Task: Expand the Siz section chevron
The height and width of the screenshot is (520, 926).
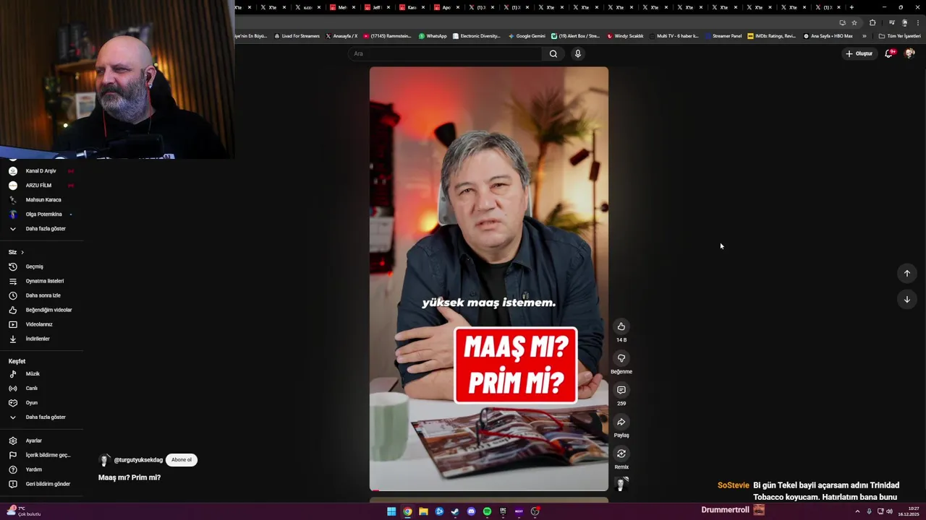Action: pos(22,252)
